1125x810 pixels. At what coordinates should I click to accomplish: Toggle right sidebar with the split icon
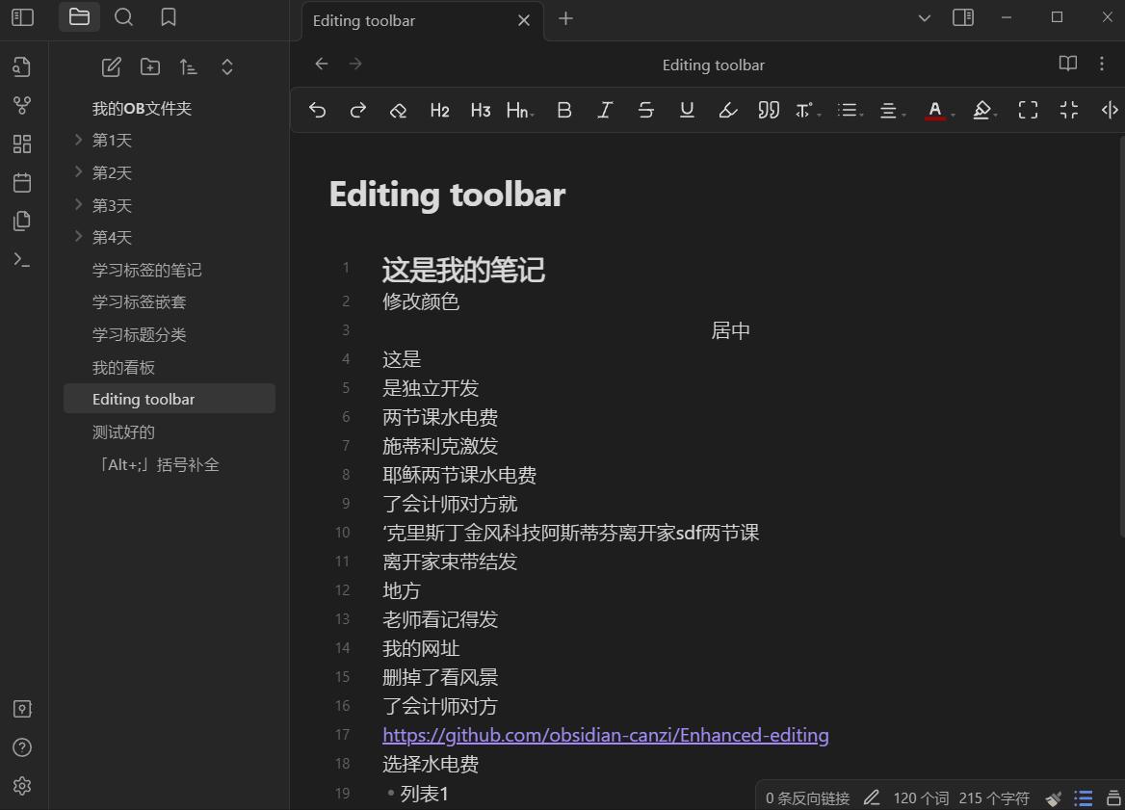963,17
